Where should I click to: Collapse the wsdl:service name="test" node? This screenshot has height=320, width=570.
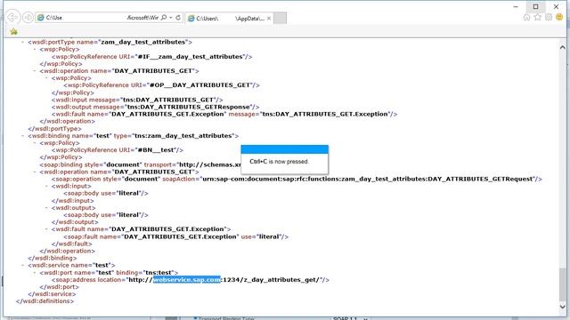(23, 265)
